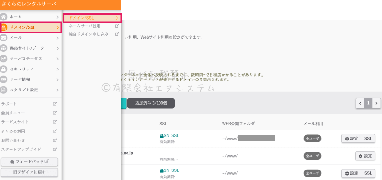Click さくらのレンタルサーバ header title

coord(29,4)
